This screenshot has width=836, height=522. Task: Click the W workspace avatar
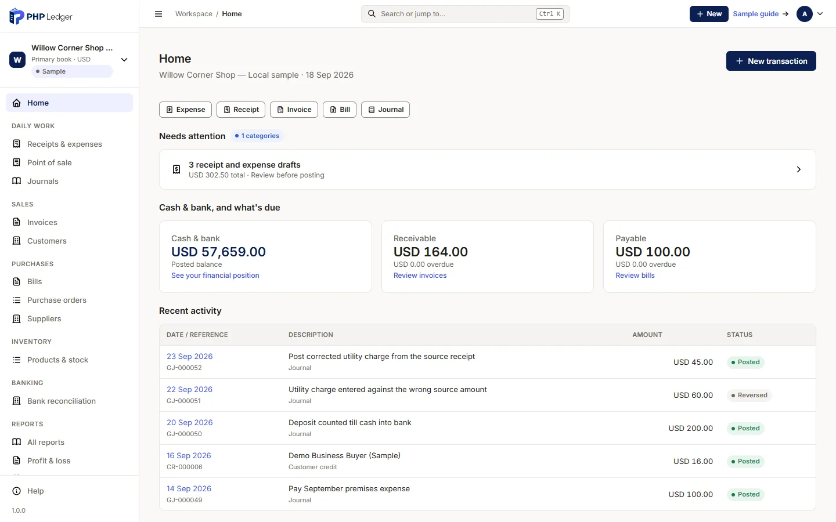point(17,59)
